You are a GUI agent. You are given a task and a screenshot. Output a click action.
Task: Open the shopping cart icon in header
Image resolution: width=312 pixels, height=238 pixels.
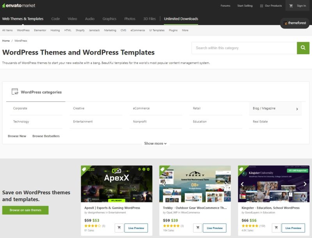[x=291, y=6]
